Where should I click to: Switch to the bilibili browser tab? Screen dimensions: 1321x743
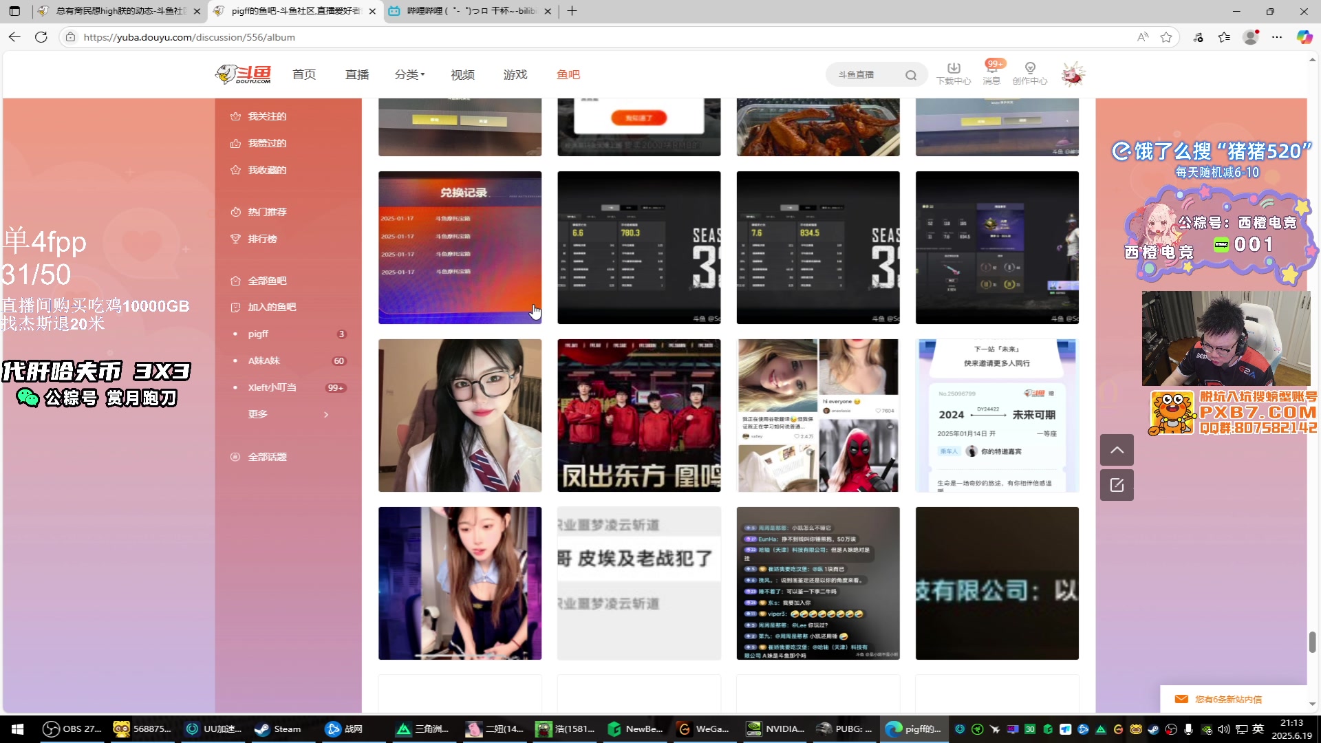click(x=470, y=11)
